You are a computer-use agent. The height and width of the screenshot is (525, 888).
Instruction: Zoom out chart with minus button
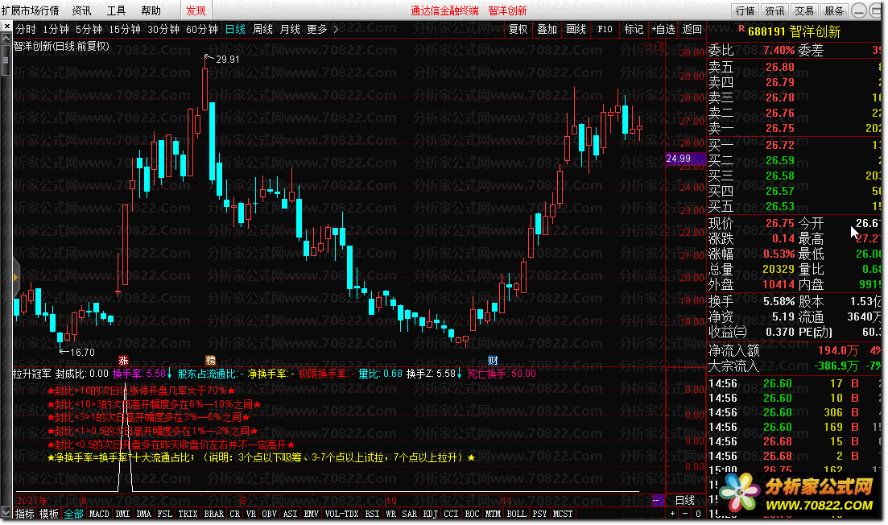tap(685, 514)
